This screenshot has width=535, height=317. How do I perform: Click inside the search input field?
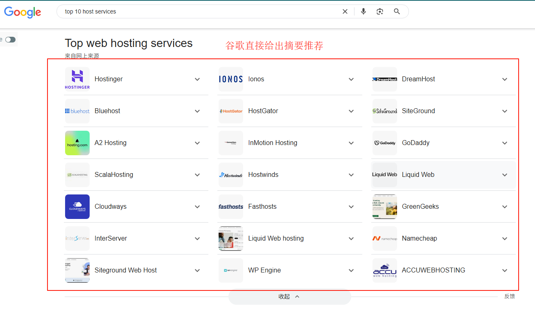184,11
